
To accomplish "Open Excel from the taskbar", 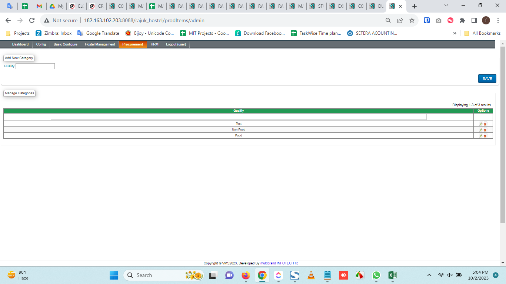I will click(392, 275).
